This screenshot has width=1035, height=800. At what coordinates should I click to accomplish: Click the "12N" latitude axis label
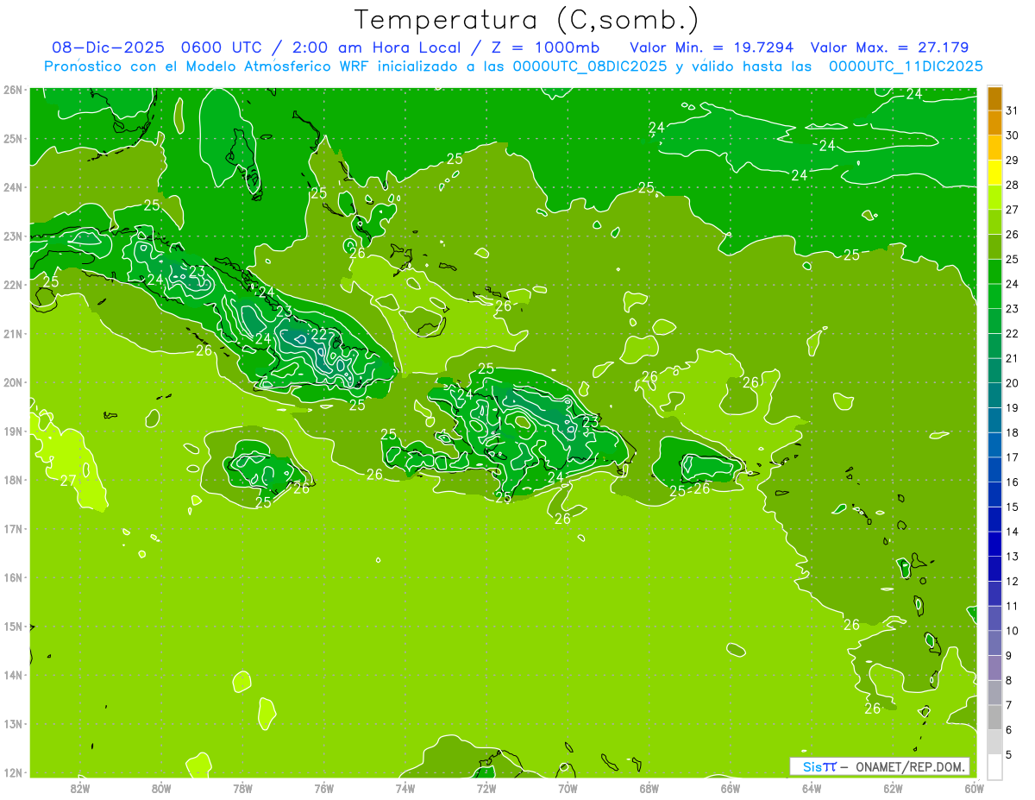pyautogui.click(x=12, y=772)
